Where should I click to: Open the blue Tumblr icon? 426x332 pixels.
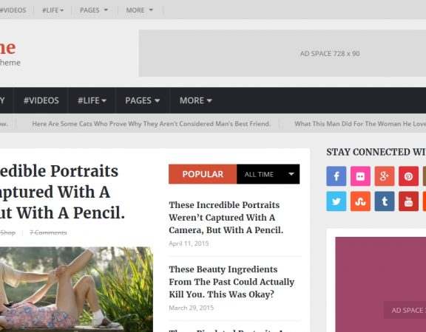click(385, 201)
